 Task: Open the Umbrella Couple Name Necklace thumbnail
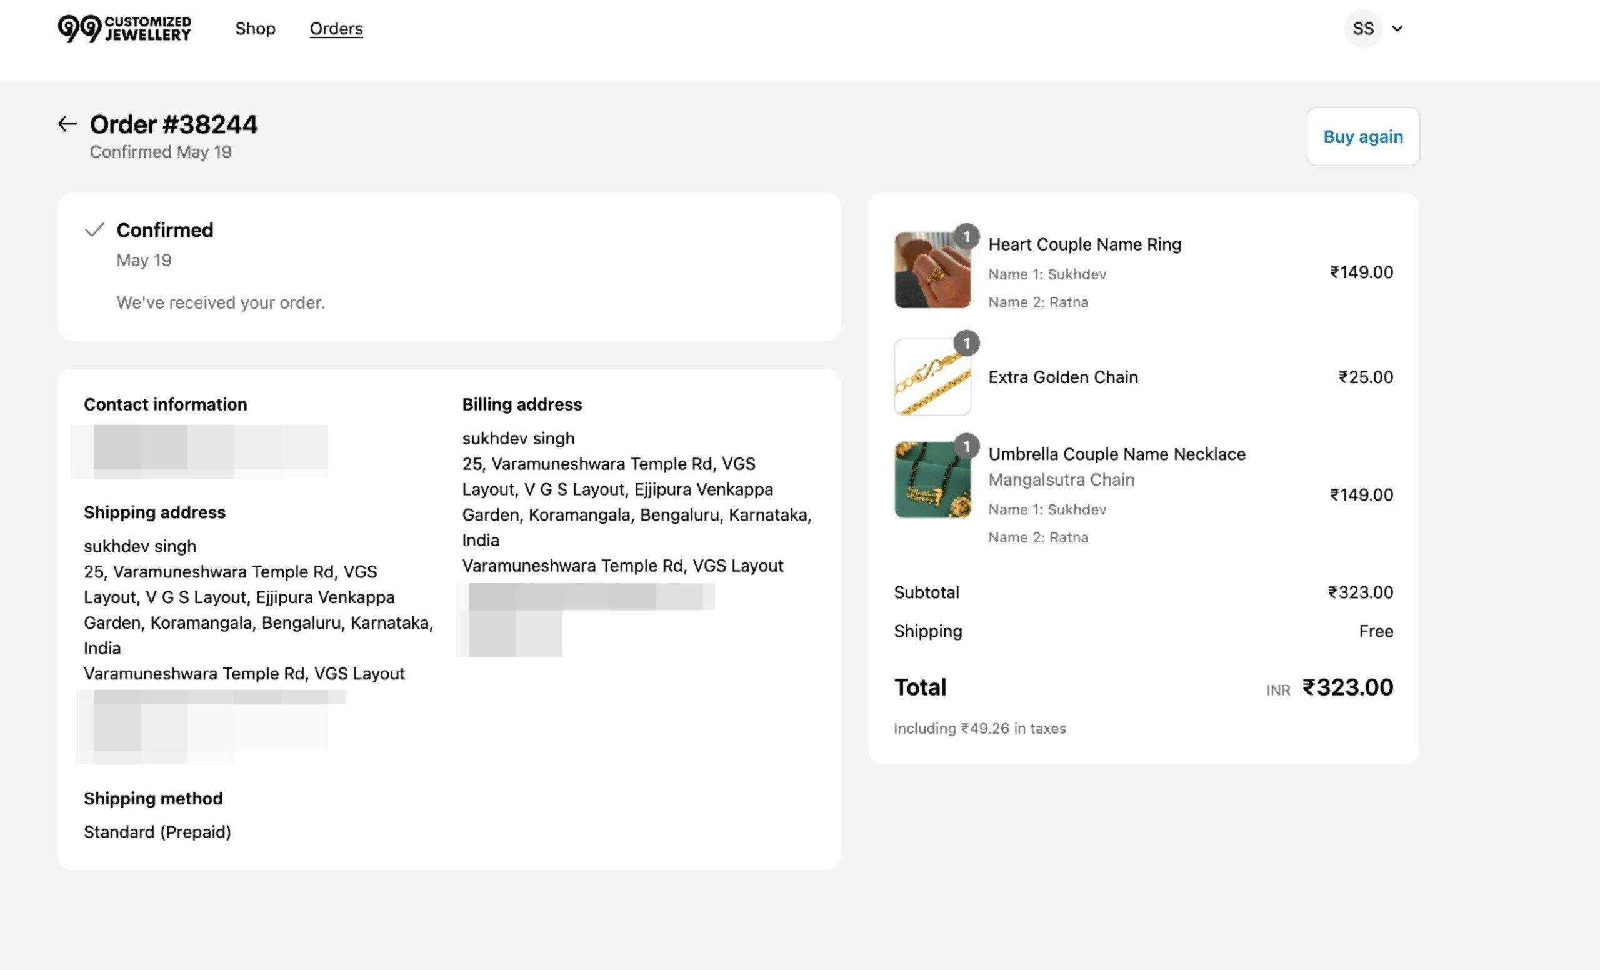coord(932,481)
